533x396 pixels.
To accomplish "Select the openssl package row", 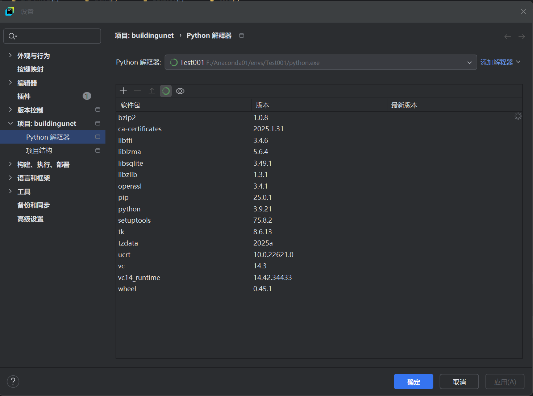I will (x=319, y=186).
